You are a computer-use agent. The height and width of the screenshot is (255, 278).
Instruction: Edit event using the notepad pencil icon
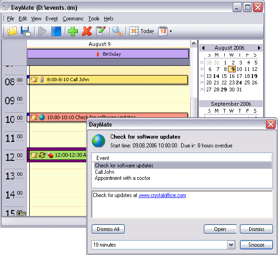(x=101, y=31)
